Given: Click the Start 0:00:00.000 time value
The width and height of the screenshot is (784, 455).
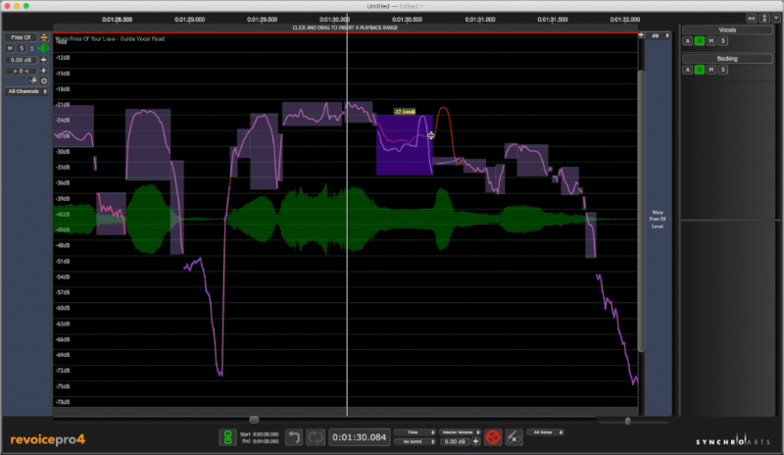Looking at the screenshot, I should tap(266, 434).
